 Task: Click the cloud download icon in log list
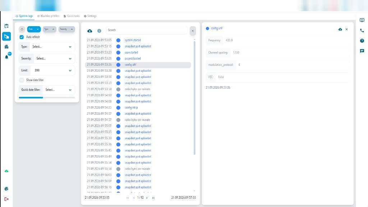tap(89, 31)
